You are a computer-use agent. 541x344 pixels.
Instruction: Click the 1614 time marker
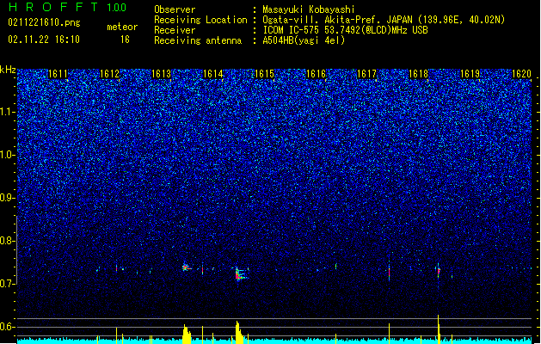click(213, 74)
